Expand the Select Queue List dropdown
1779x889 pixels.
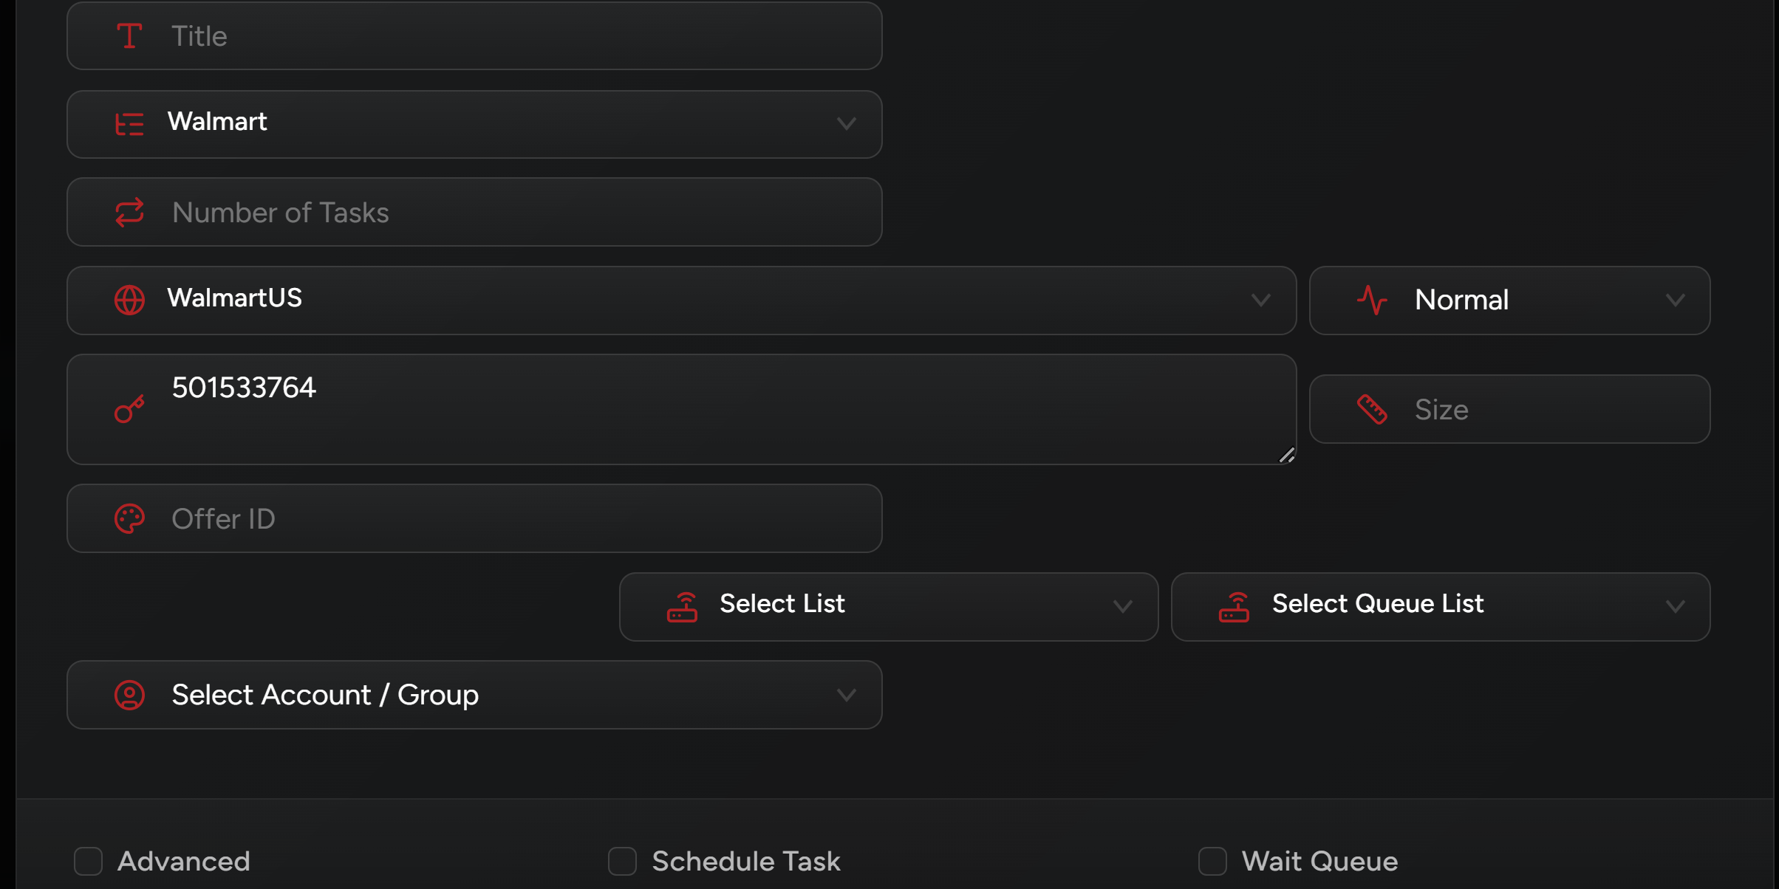(1675, 607)
